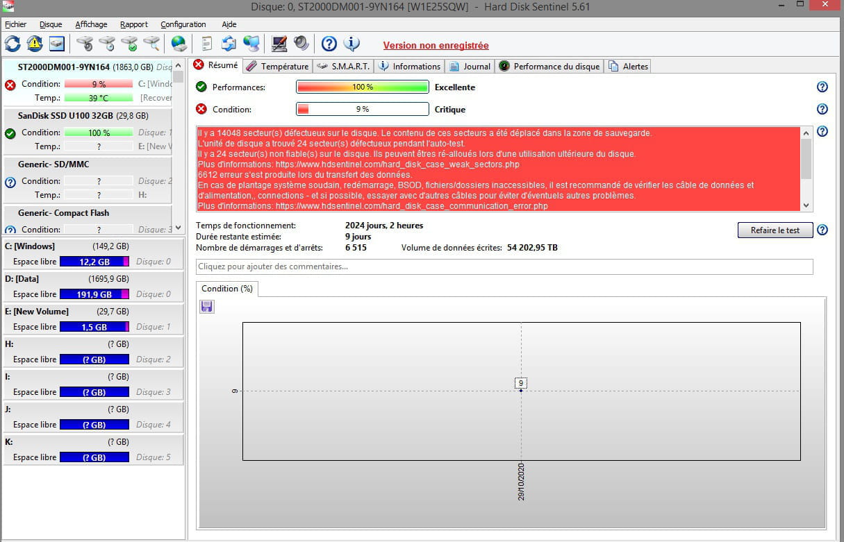The width and height of the screenshot is (844, 542).
Task: Click the report document toolbar icon
Action: click(x=206, y=44)
